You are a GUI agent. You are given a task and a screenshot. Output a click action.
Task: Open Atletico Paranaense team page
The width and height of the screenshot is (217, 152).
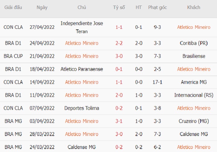(x=82, y=69)
